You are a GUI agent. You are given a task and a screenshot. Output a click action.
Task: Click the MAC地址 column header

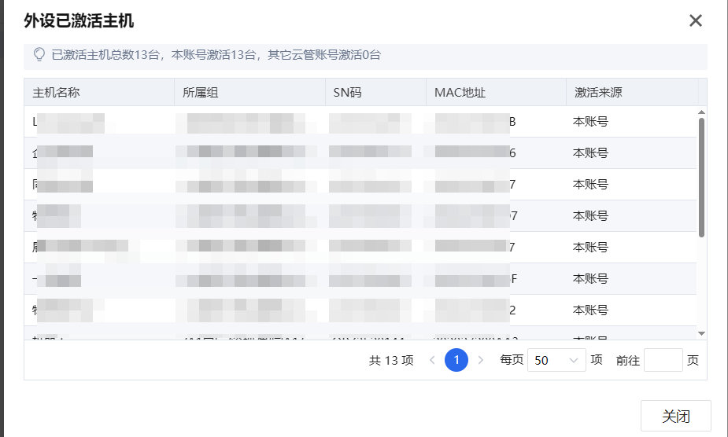tap(460, 92)
